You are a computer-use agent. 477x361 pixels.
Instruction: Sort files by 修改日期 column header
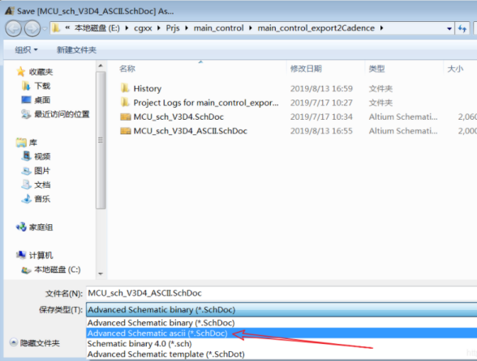306,69
